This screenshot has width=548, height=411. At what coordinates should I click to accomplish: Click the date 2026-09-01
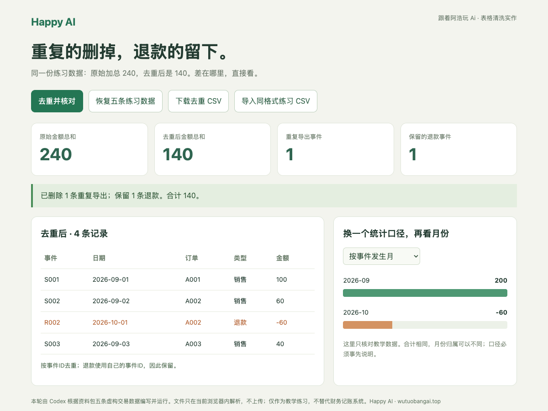(111, 279)
